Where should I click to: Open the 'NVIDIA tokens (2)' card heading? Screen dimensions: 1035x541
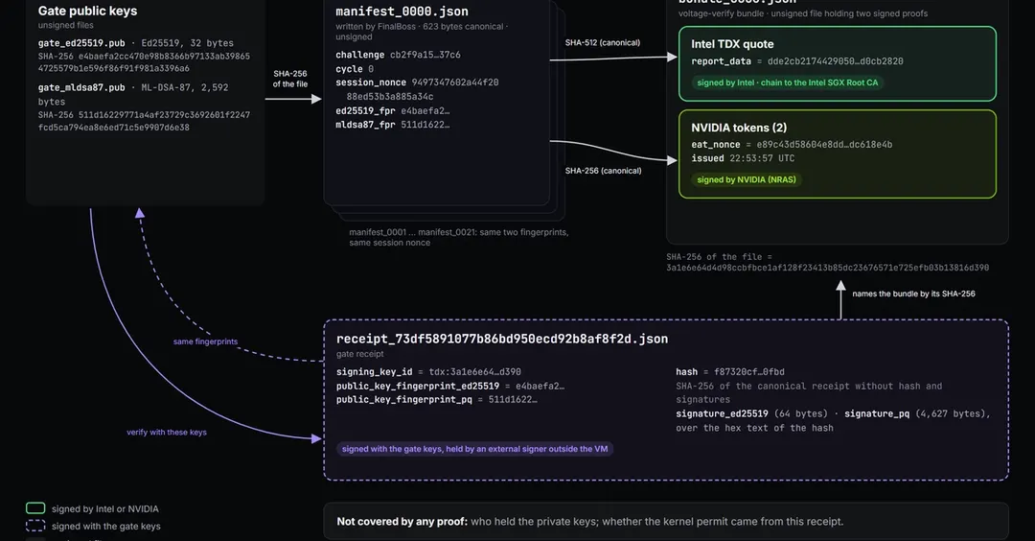[739, 128]
